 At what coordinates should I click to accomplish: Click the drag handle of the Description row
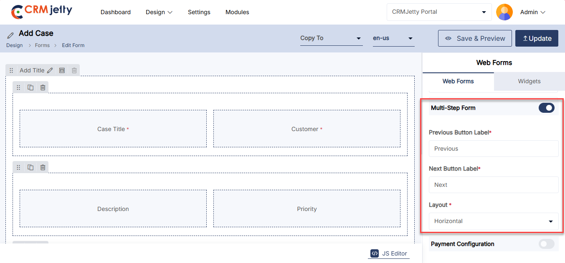coord(18,167)
